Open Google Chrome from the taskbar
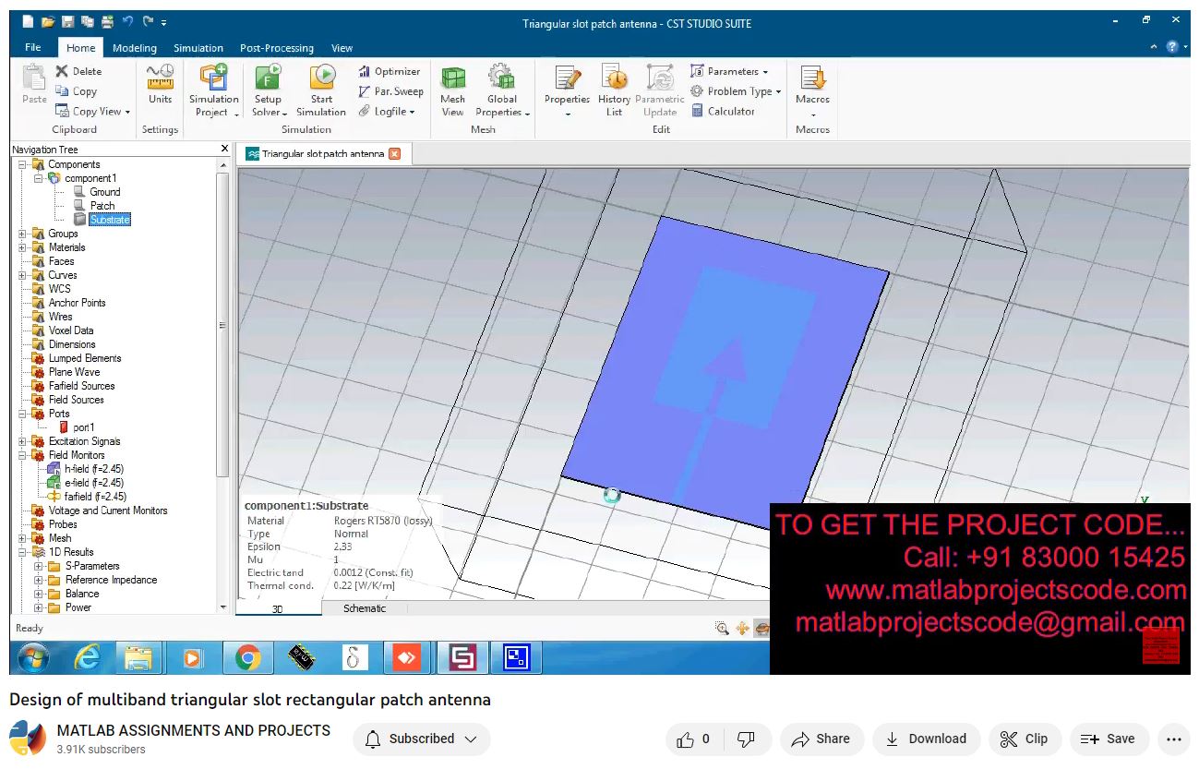1199x769 pixels. pyautogui.click(x=246, y=657)
